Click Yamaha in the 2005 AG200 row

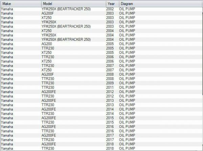[x=7, y=44]
